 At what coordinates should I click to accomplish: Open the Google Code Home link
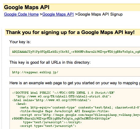(21, 14)
